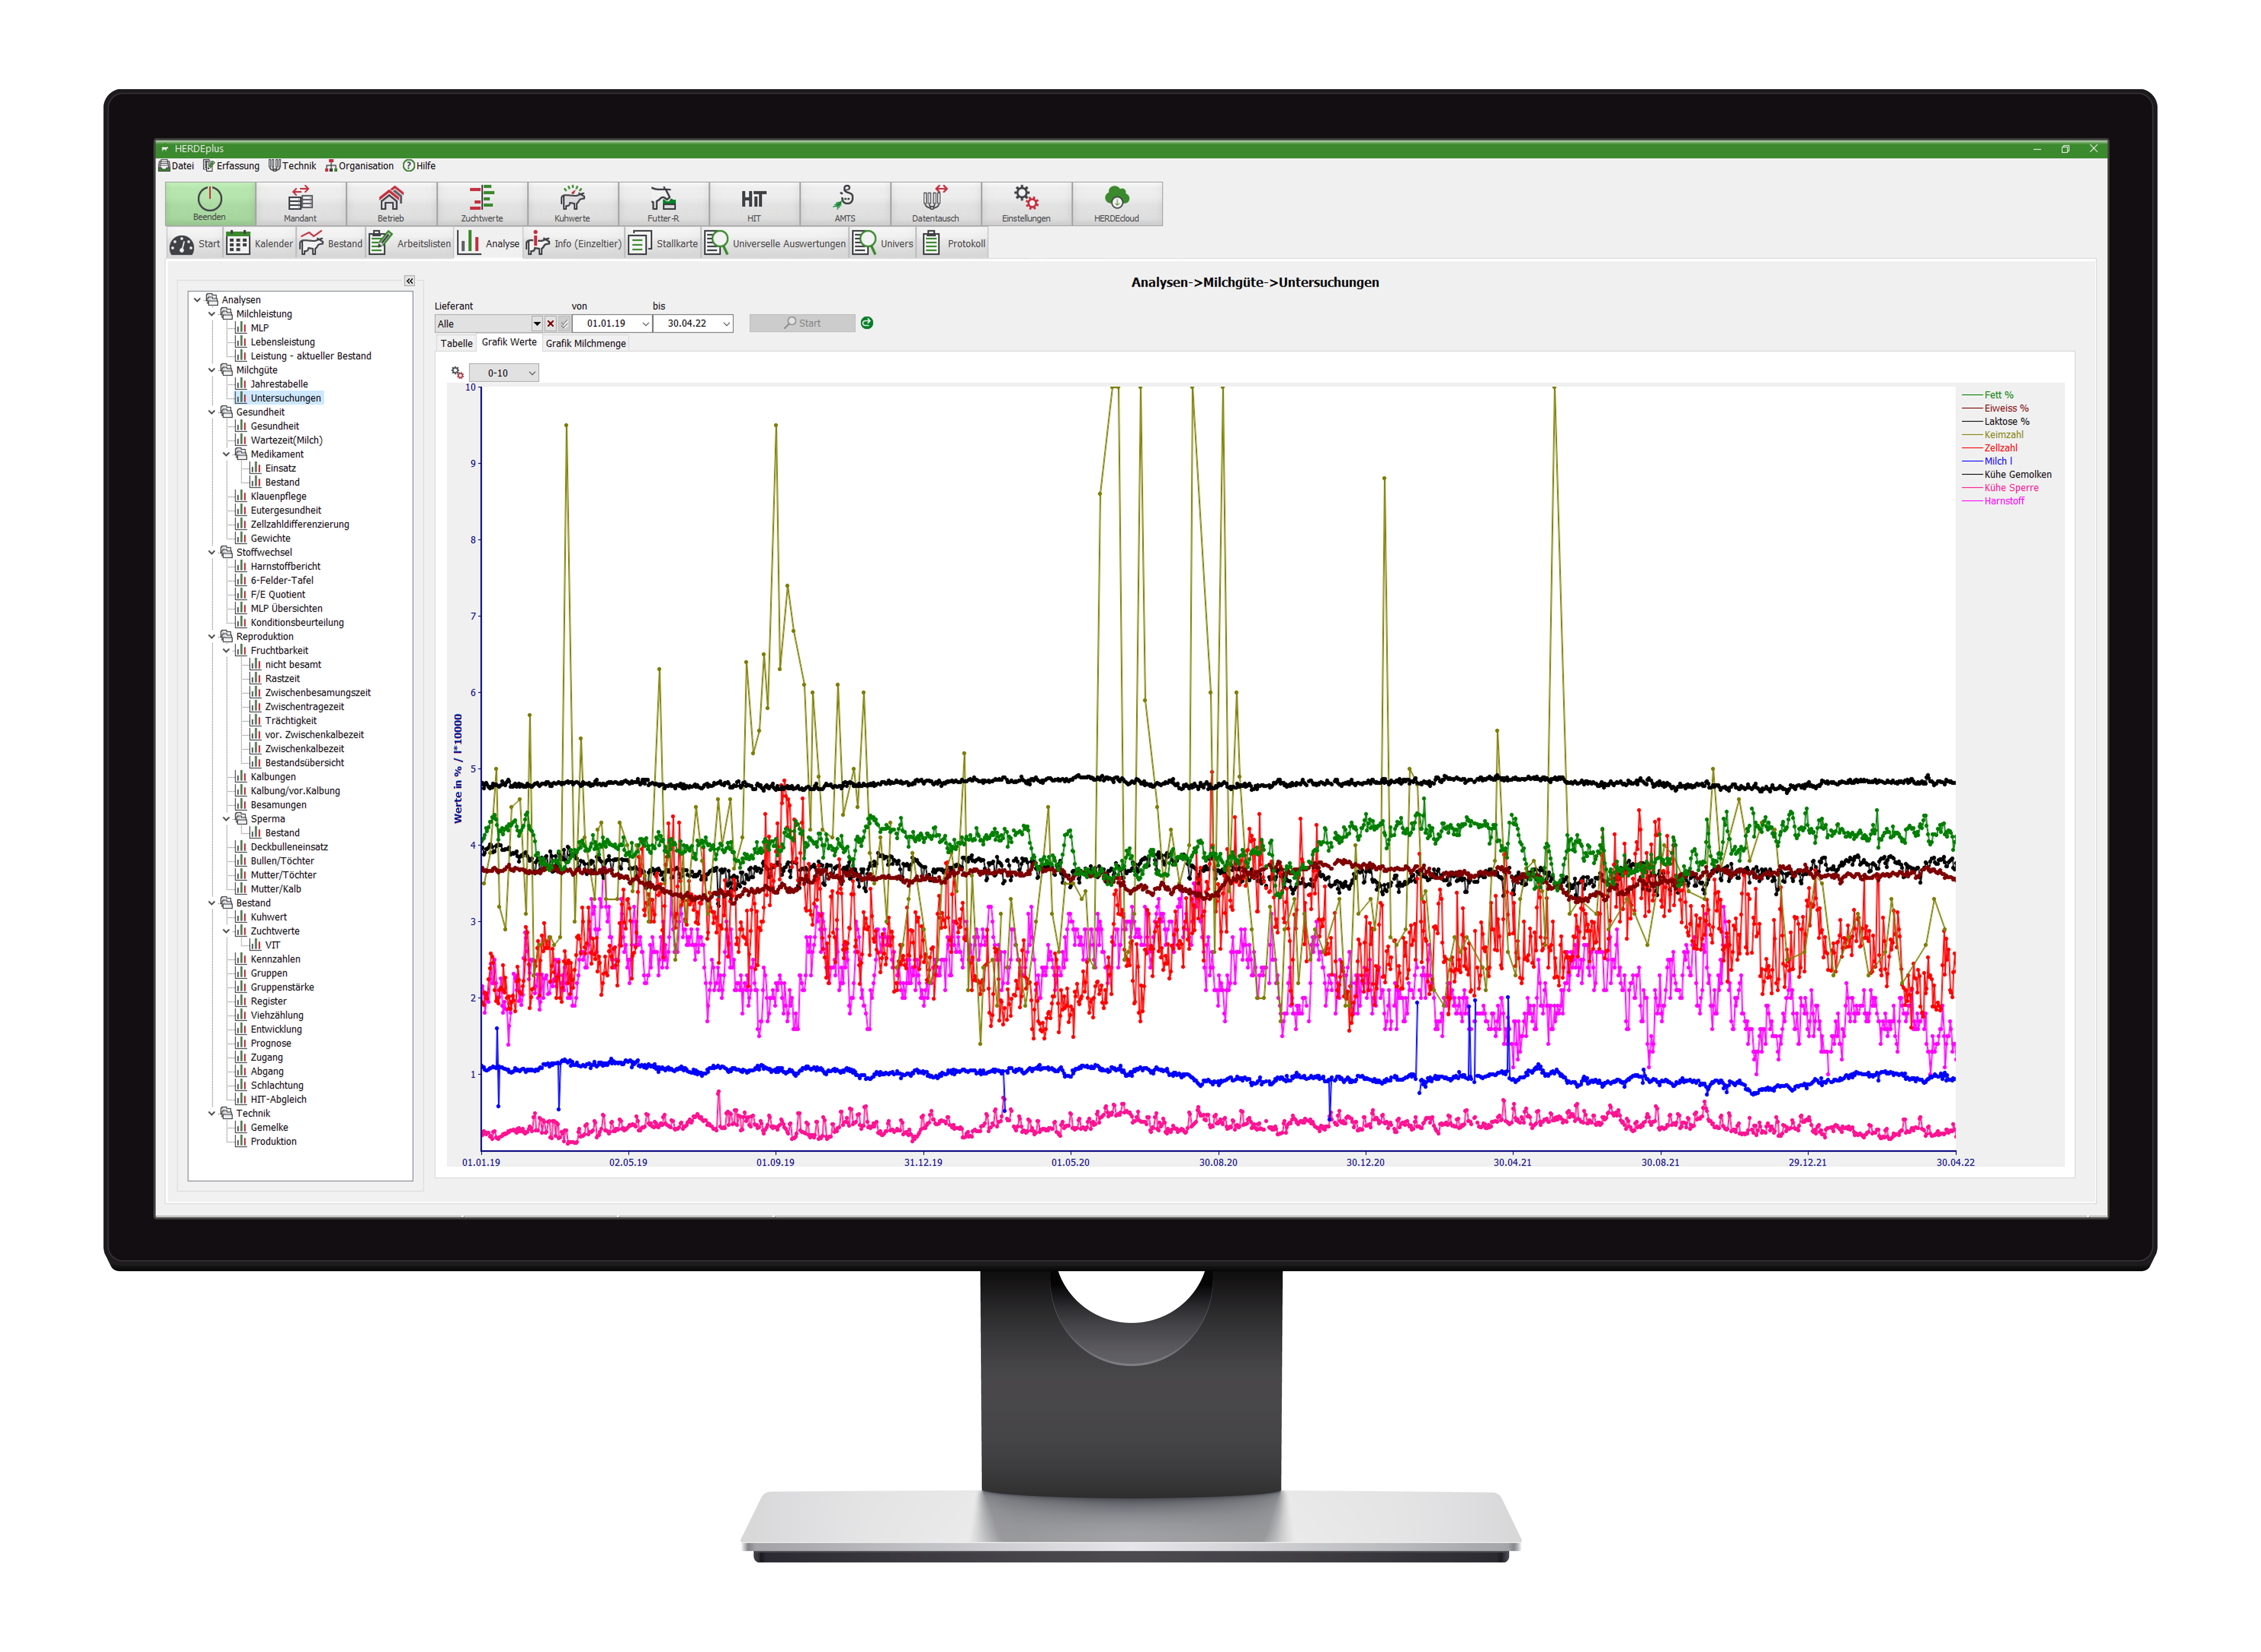Image resolution: width=2261 pixels, height=1652 pixels.
Task: Open the HIT toolbar icon
Action: coord(754,203)
